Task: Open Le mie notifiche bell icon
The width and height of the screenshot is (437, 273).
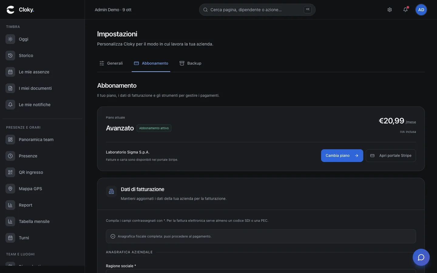Action: pyautogui.click(x=10, y=105)
